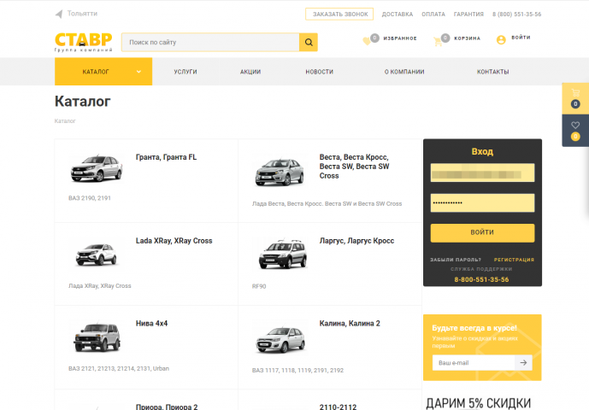
Task: Click the Тольятти city selector
Action: 82,14
